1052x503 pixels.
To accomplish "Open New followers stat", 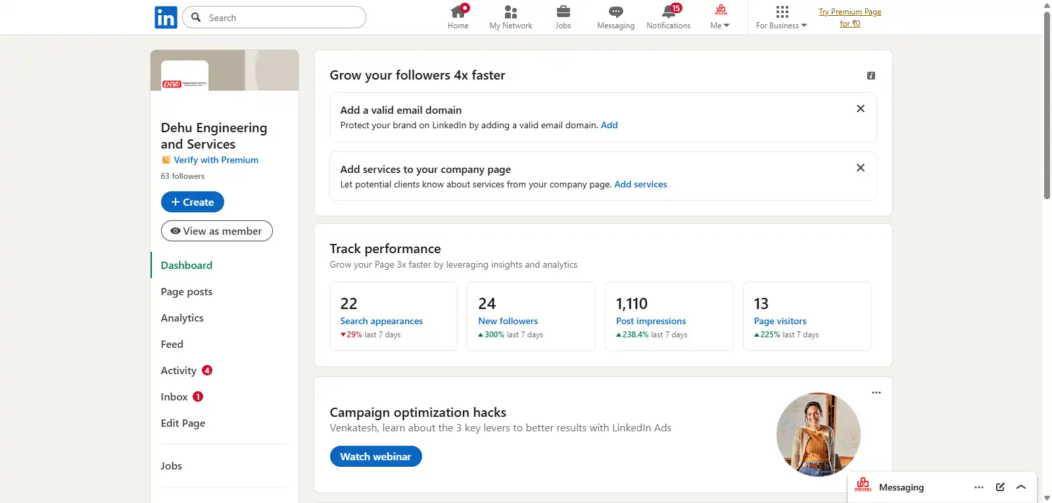I will pos(531,316).
